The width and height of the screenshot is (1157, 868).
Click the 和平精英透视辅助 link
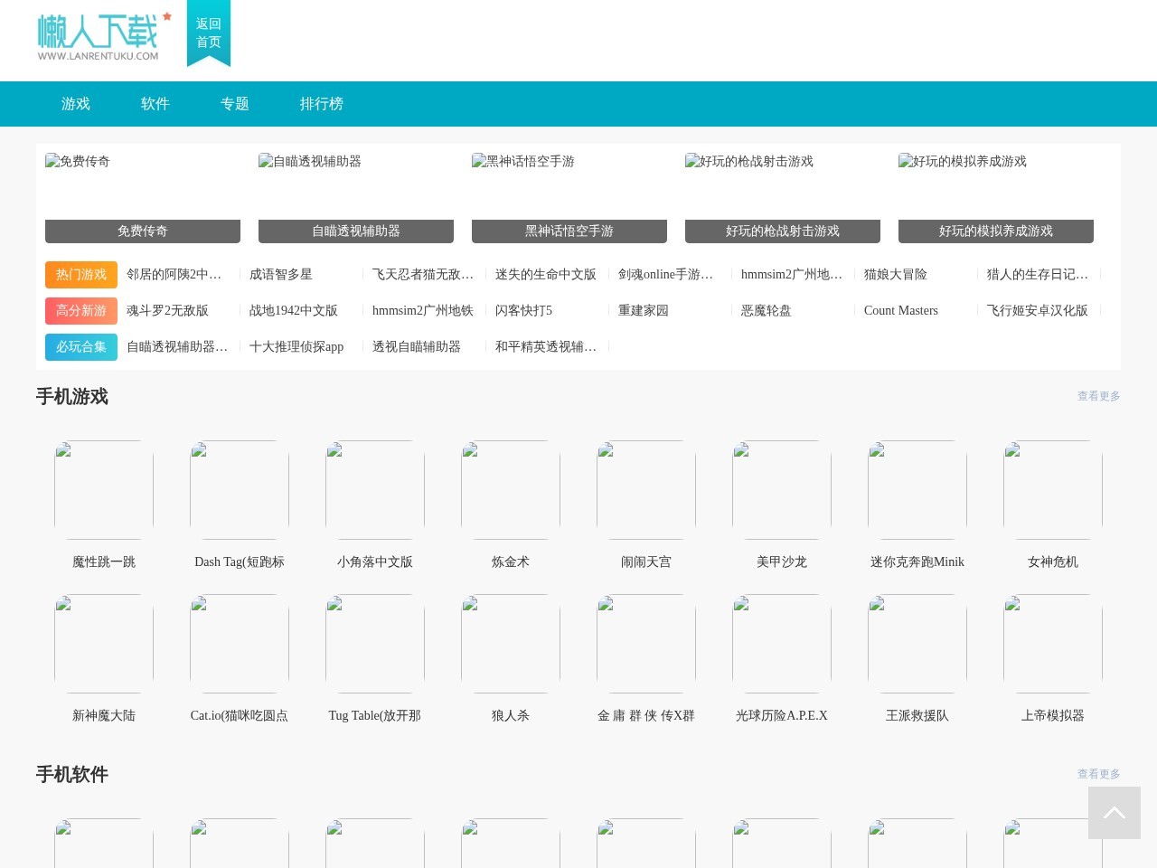click(546, 346)
